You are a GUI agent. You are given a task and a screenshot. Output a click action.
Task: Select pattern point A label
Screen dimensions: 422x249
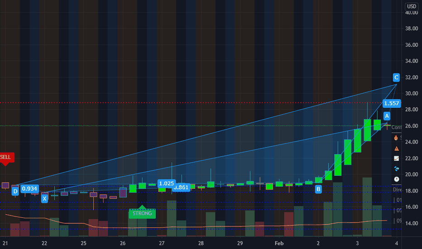387,116
